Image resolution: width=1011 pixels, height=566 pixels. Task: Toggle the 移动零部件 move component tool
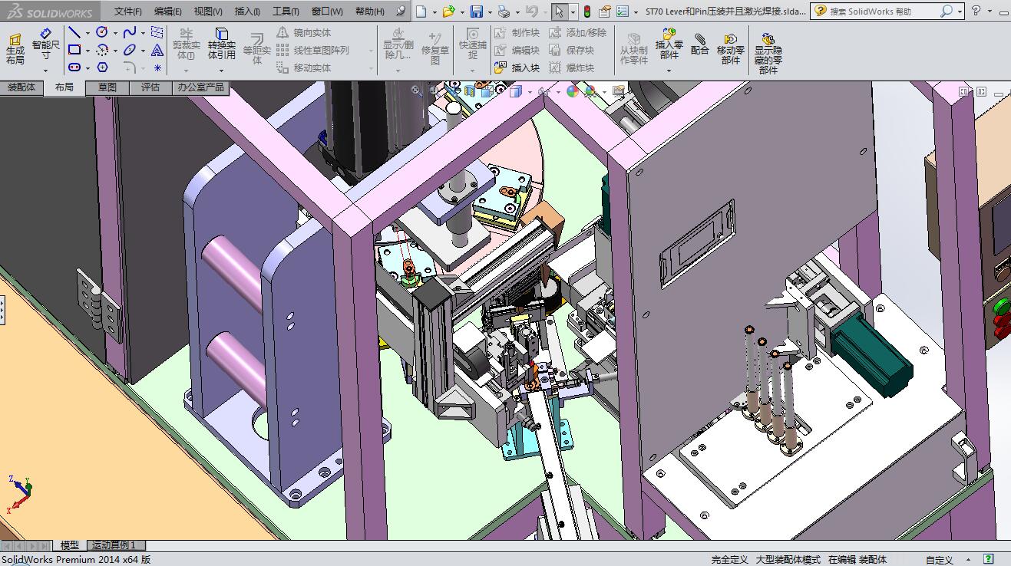(x=730, y=48)
